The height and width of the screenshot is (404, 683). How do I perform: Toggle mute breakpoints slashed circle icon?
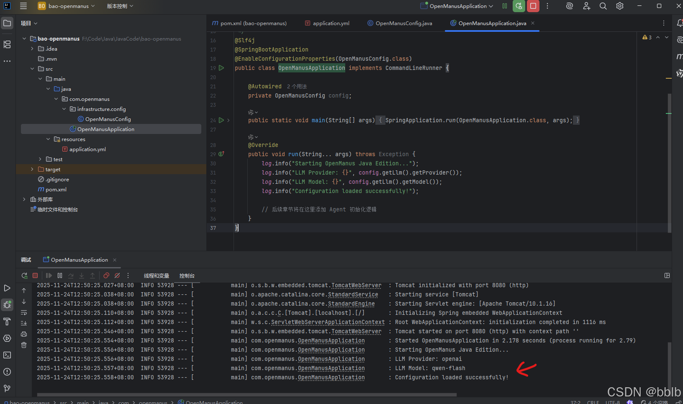(x=117, y=275)
